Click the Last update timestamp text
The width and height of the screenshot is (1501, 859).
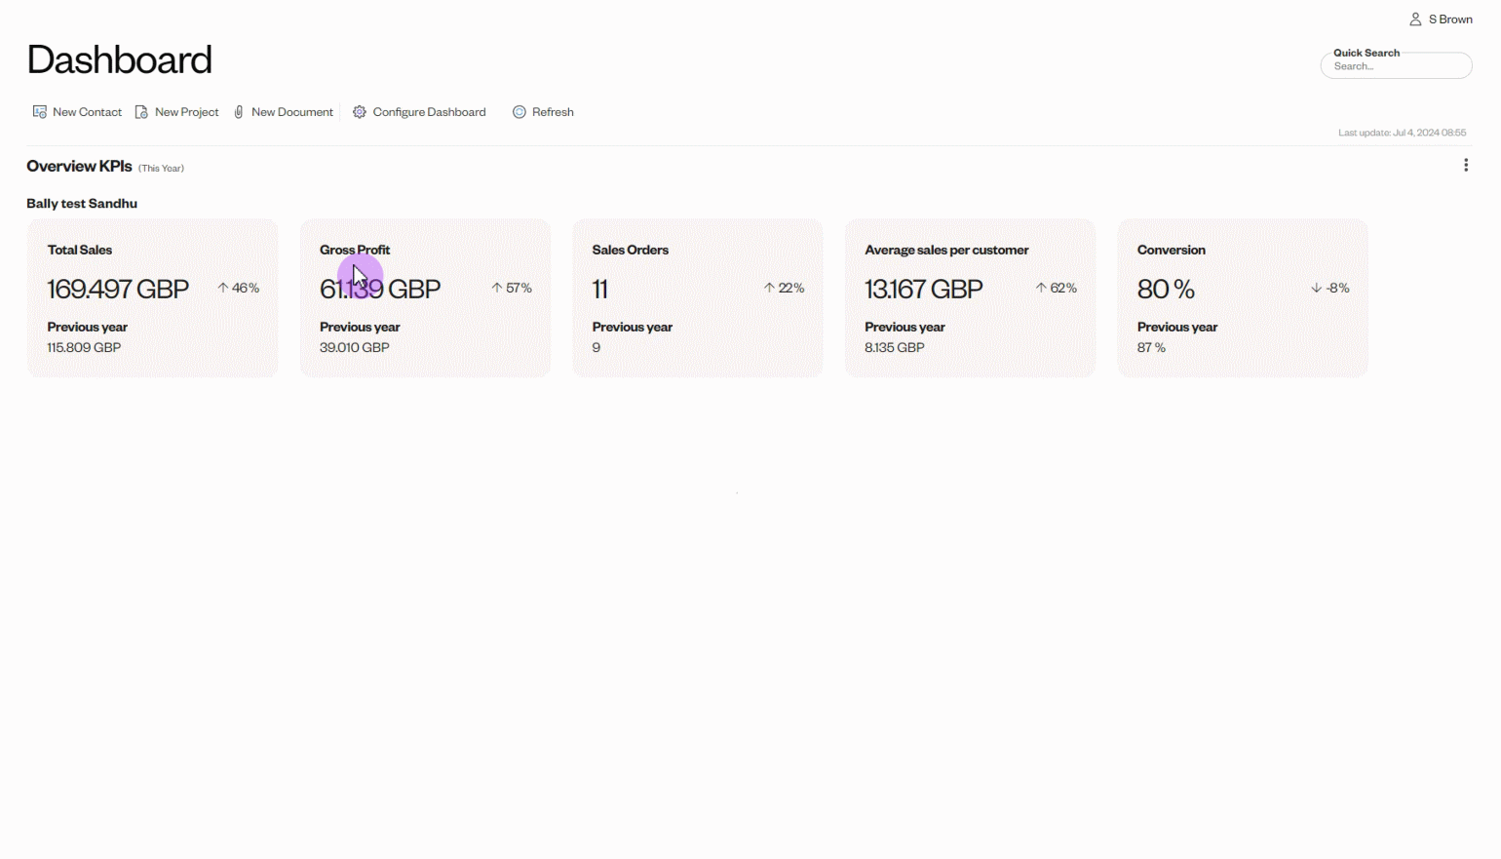[1402, 133]
